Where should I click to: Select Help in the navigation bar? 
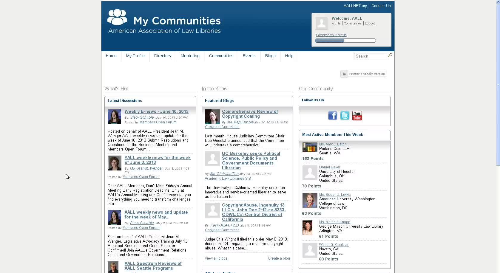coord(289,56)
